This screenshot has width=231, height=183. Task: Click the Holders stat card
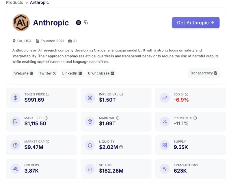coord(41,169)
